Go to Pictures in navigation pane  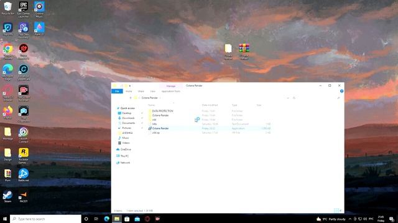(127, 128)
